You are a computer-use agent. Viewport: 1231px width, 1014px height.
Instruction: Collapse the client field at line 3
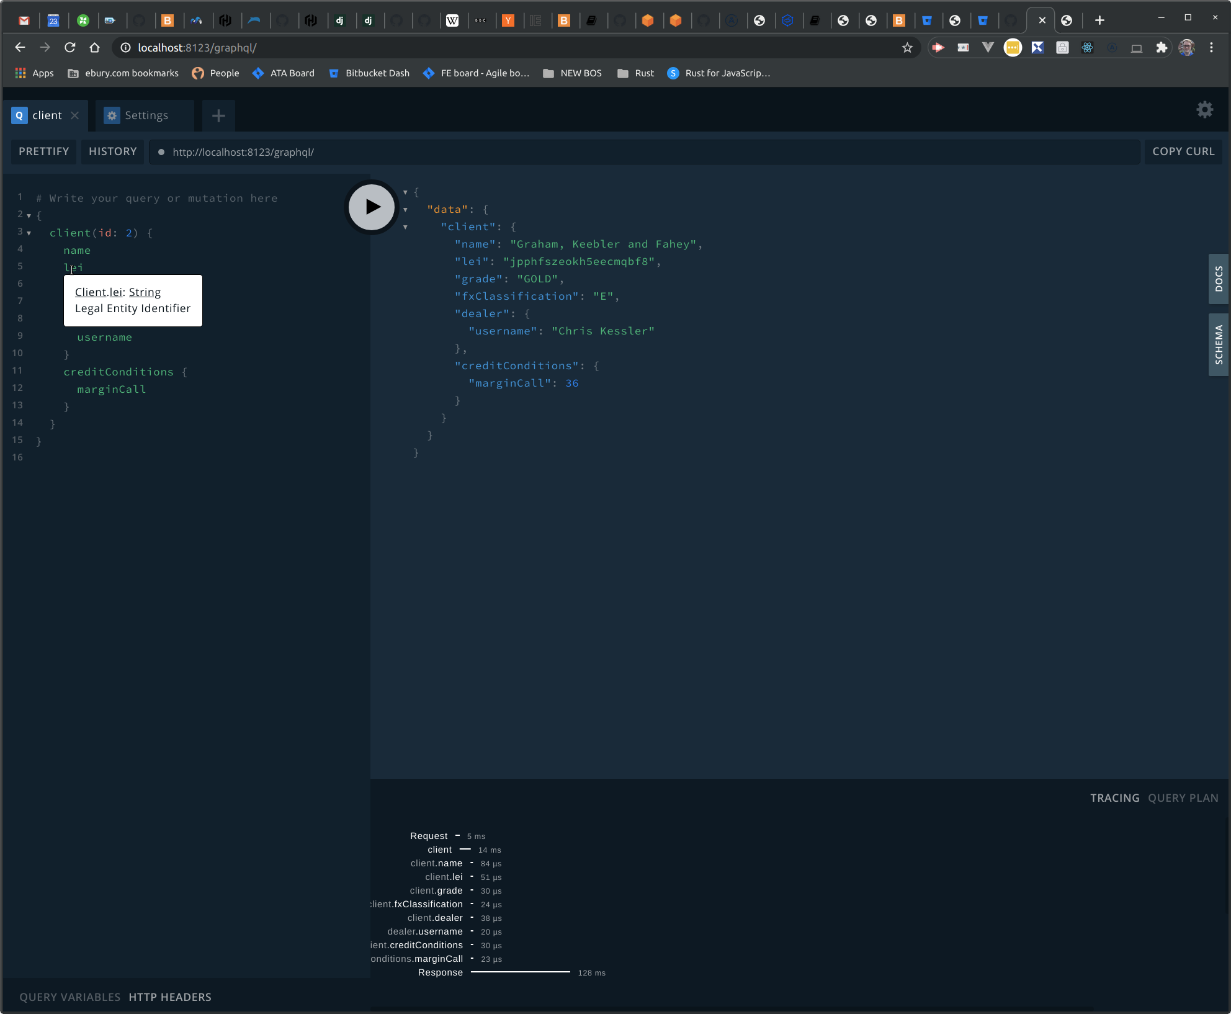click(29, 233)
